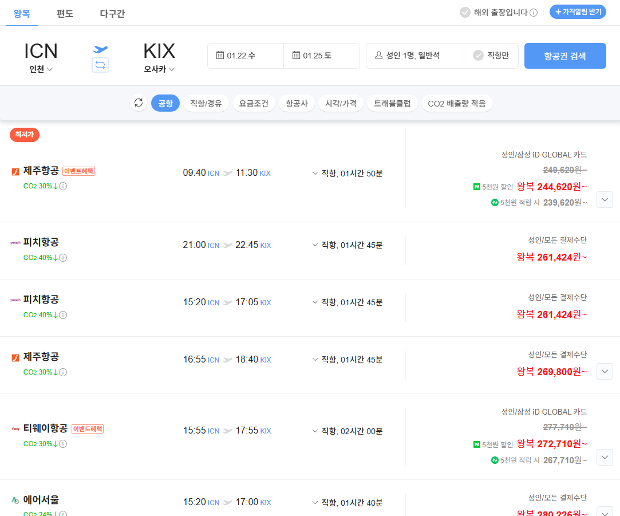Screen dimensions: 620x516
Task: Click KIX arrival airport code heading
Action: click(159, 51)
